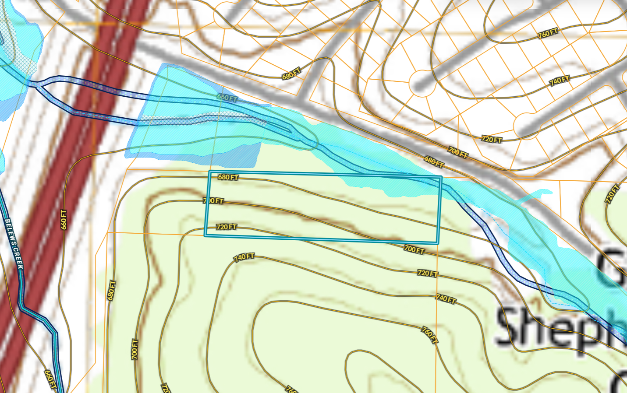The width and height of the screenshot is (627, 393).
Task: Click the 720 FT label beside subdivision cul-de-sac
Action: 492,139
